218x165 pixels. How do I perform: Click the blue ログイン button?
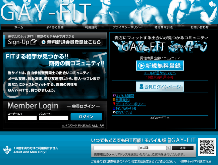pos(86,117)
